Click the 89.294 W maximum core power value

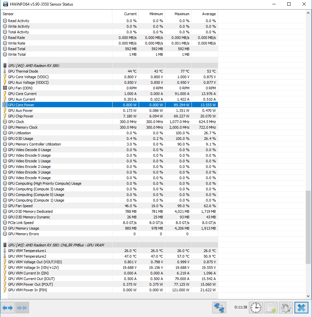pos(182,105)
